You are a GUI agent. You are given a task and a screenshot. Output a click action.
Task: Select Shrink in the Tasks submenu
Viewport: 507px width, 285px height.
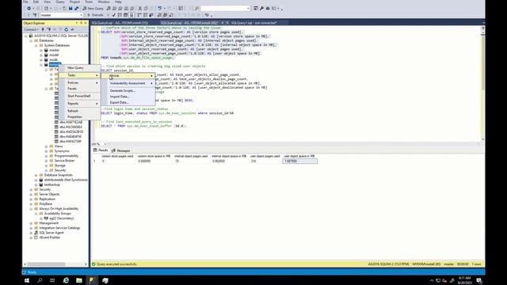(x=128, y=76)
